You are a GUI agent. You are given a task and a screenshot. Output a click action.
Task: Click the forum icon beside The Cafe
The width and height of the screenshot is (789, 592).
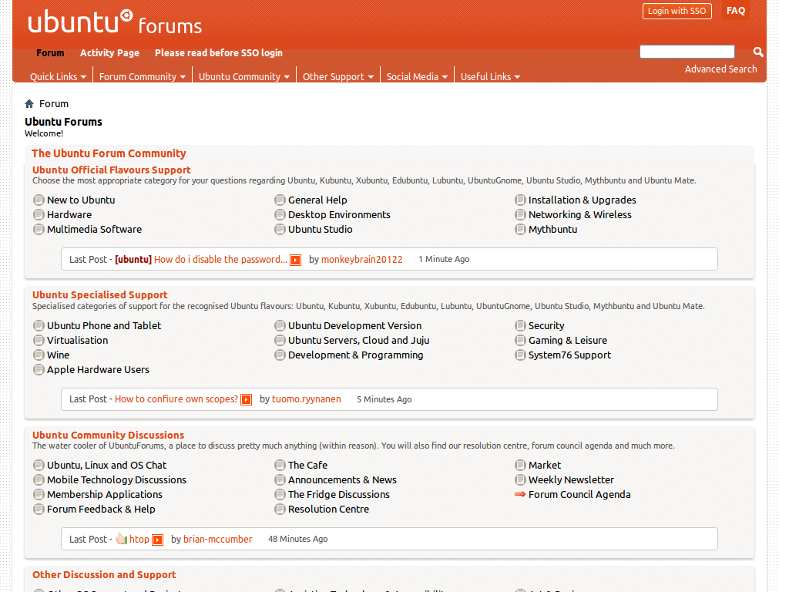coord(280,465)
